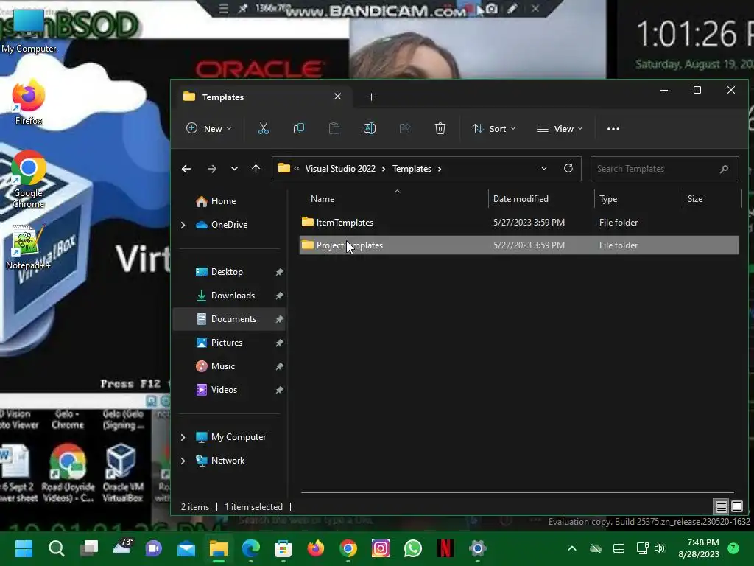
Task: Unpin Videos using its pin icon
Action: [x=279, y=390]
